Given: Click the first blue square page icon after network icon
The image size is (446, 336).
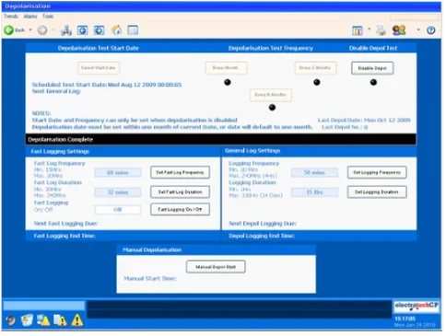Looking at the screenshot, I should pyautogui.click(x=82, y=30).
